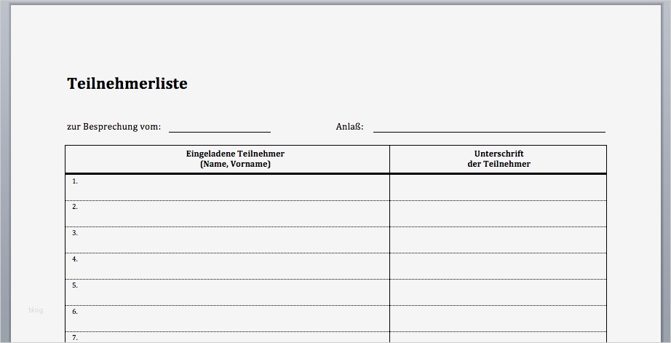Click the name cell of row 3.
This screenshot has height=343, width=671.
click(x=227, y=240)
